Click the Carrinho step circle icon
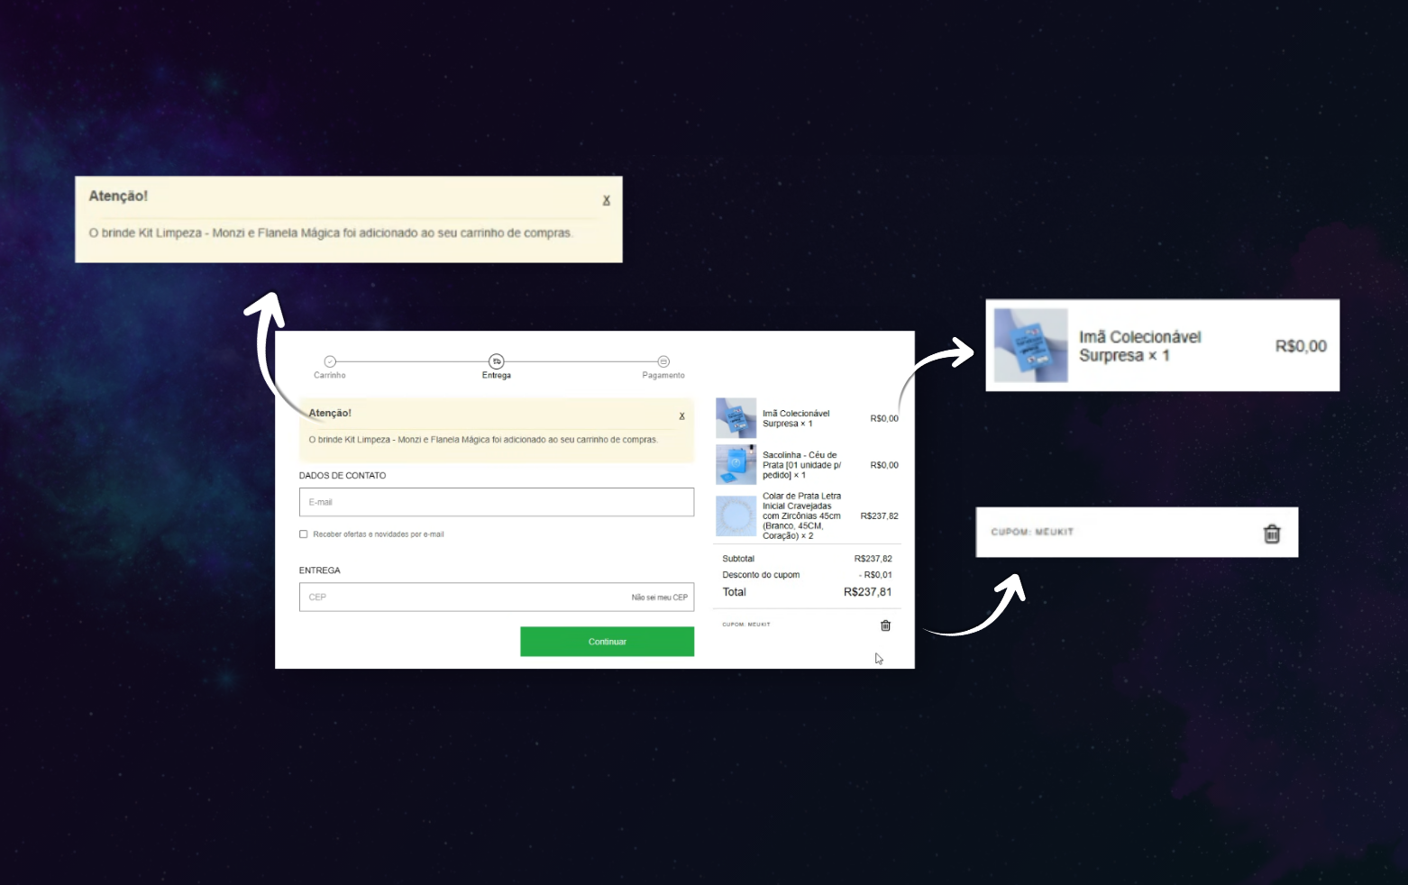The width and height of the screenshot is (1408, 885). pyautogui.click(x=330, y=361)
